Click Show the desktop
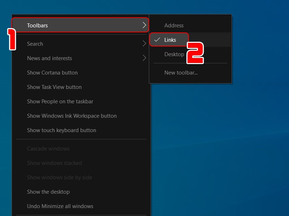Screen dimensions: 289x216 click(48, 192)
